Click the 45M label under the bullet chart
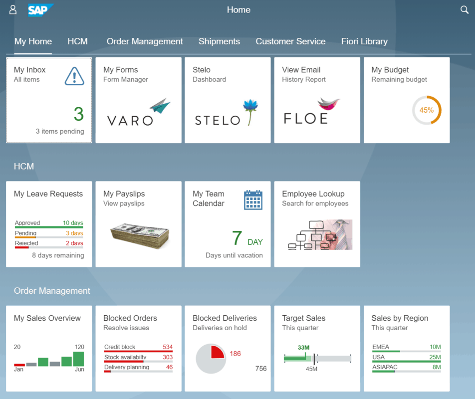The height and width of the screenshot is (399, 475). click(x=311, y=369)
